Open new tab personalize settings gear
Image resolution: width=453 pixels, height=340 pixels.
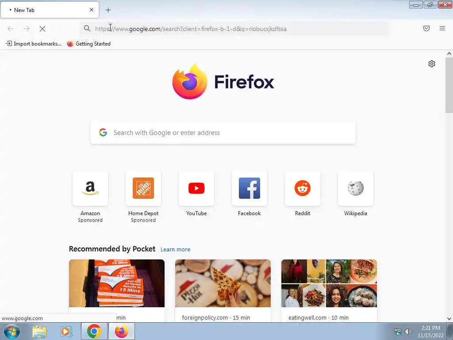pyautogui.click(x=432, y=64)
